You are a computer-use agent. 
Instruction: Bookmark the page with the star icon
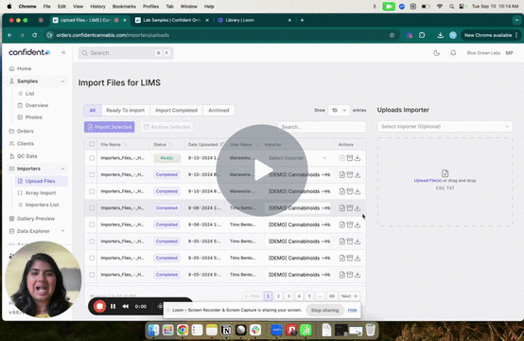tap(392, 35)
